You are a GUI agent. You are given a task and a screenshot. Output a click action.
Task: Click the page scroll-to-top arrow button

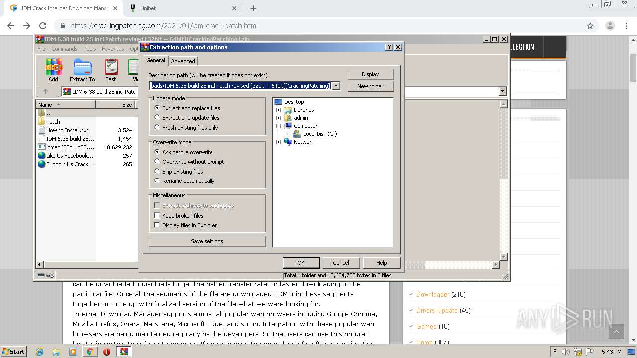(616, 332)
